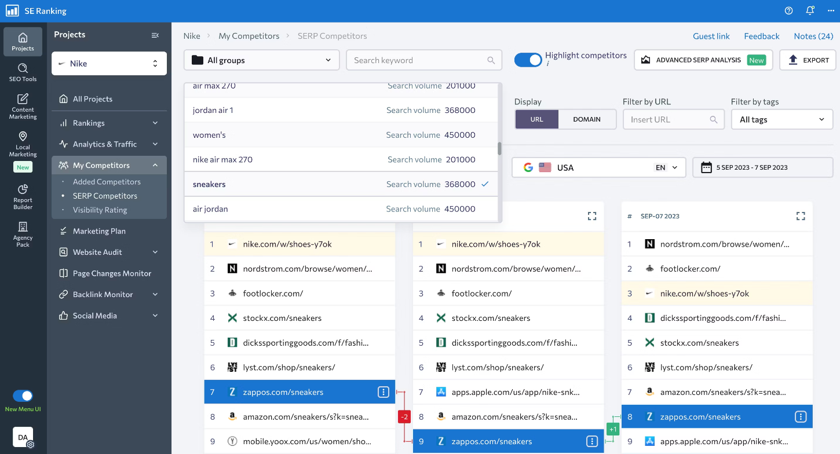This screenshot has height=454, width=840.
Task: Expand the Rankings menu chevron
Action: [155, 123]
